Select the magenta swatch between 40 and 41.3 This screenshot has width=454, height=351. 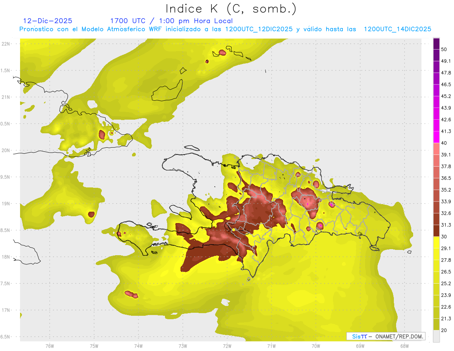click(x=436, y=137)
